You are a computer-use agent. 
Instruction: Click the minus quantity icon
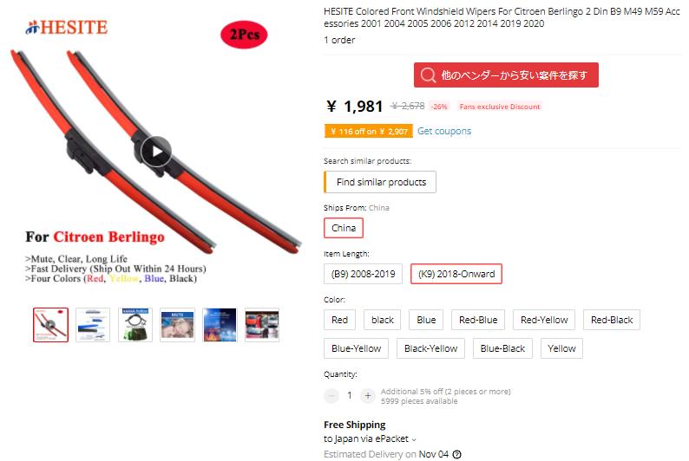click(x=331, y=396)
